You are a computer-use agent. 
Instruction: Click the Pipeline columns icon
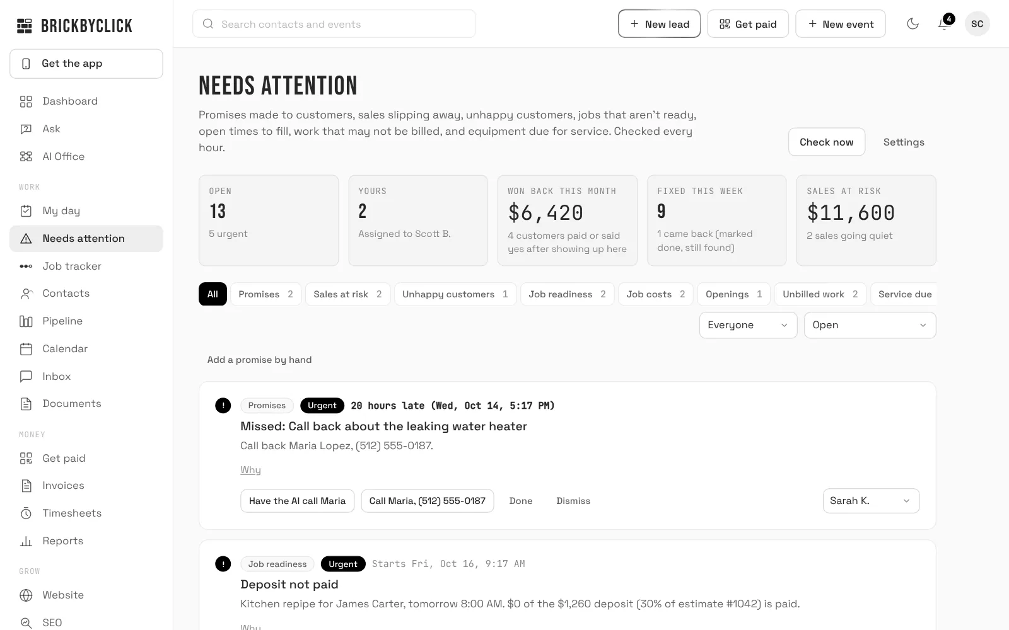(26, 321)
